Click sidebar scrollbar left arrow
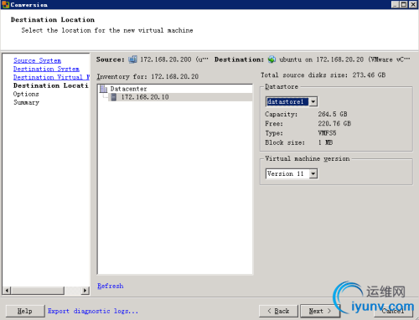419x320 pixels. coord(7,291)
